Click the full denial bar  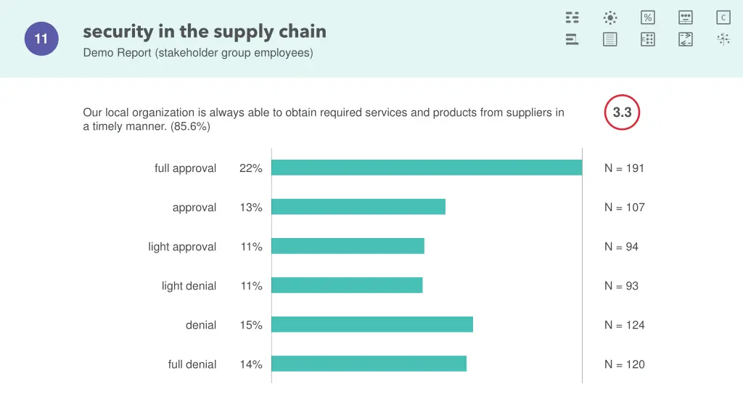[369, 364]
